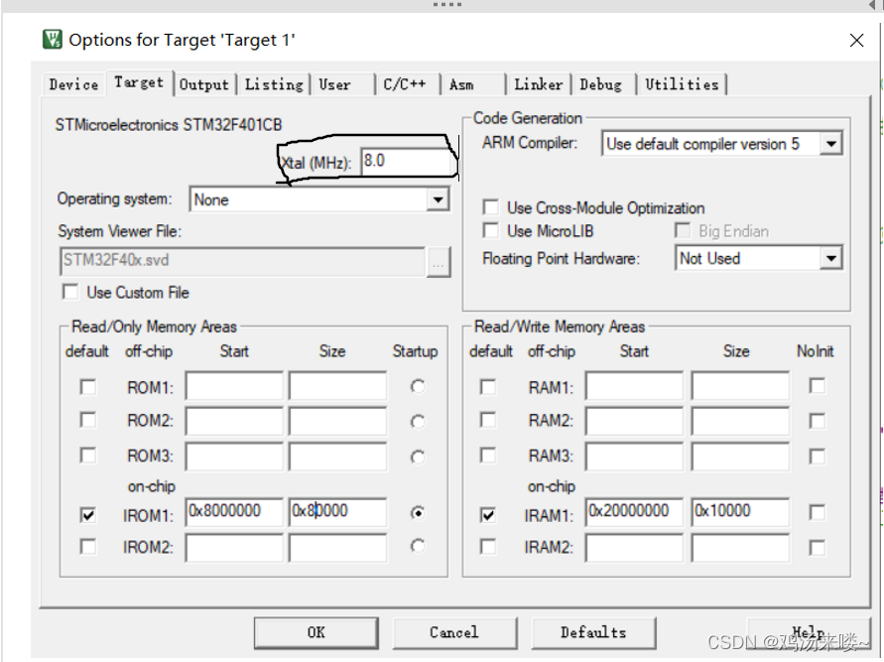884x662 pixels.
Task: Click the ROM1 Size field
Action: (x=337, y=386)
